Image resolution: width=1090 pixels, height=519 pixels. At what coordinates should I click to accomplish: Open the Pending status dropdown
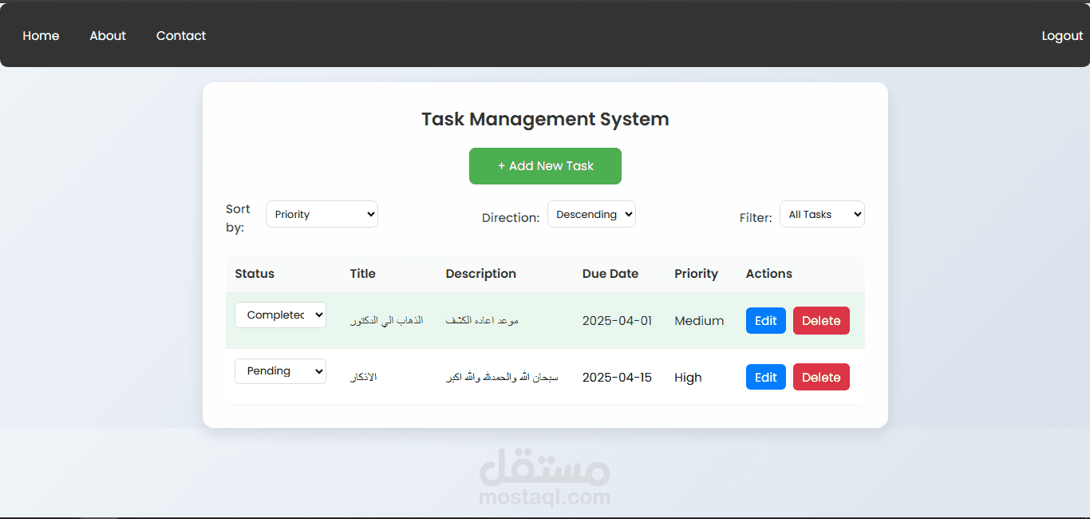280,370
